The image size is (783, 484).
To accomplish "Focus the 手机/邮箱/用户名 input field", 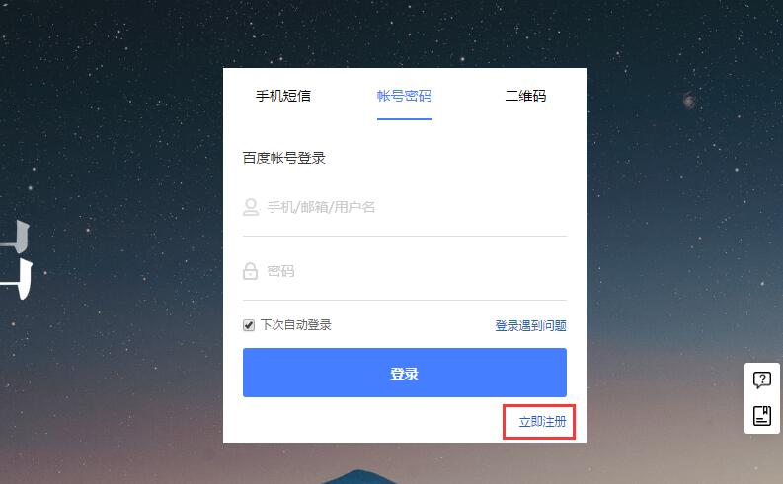I will pyautogui.click(x=405, y=207).
